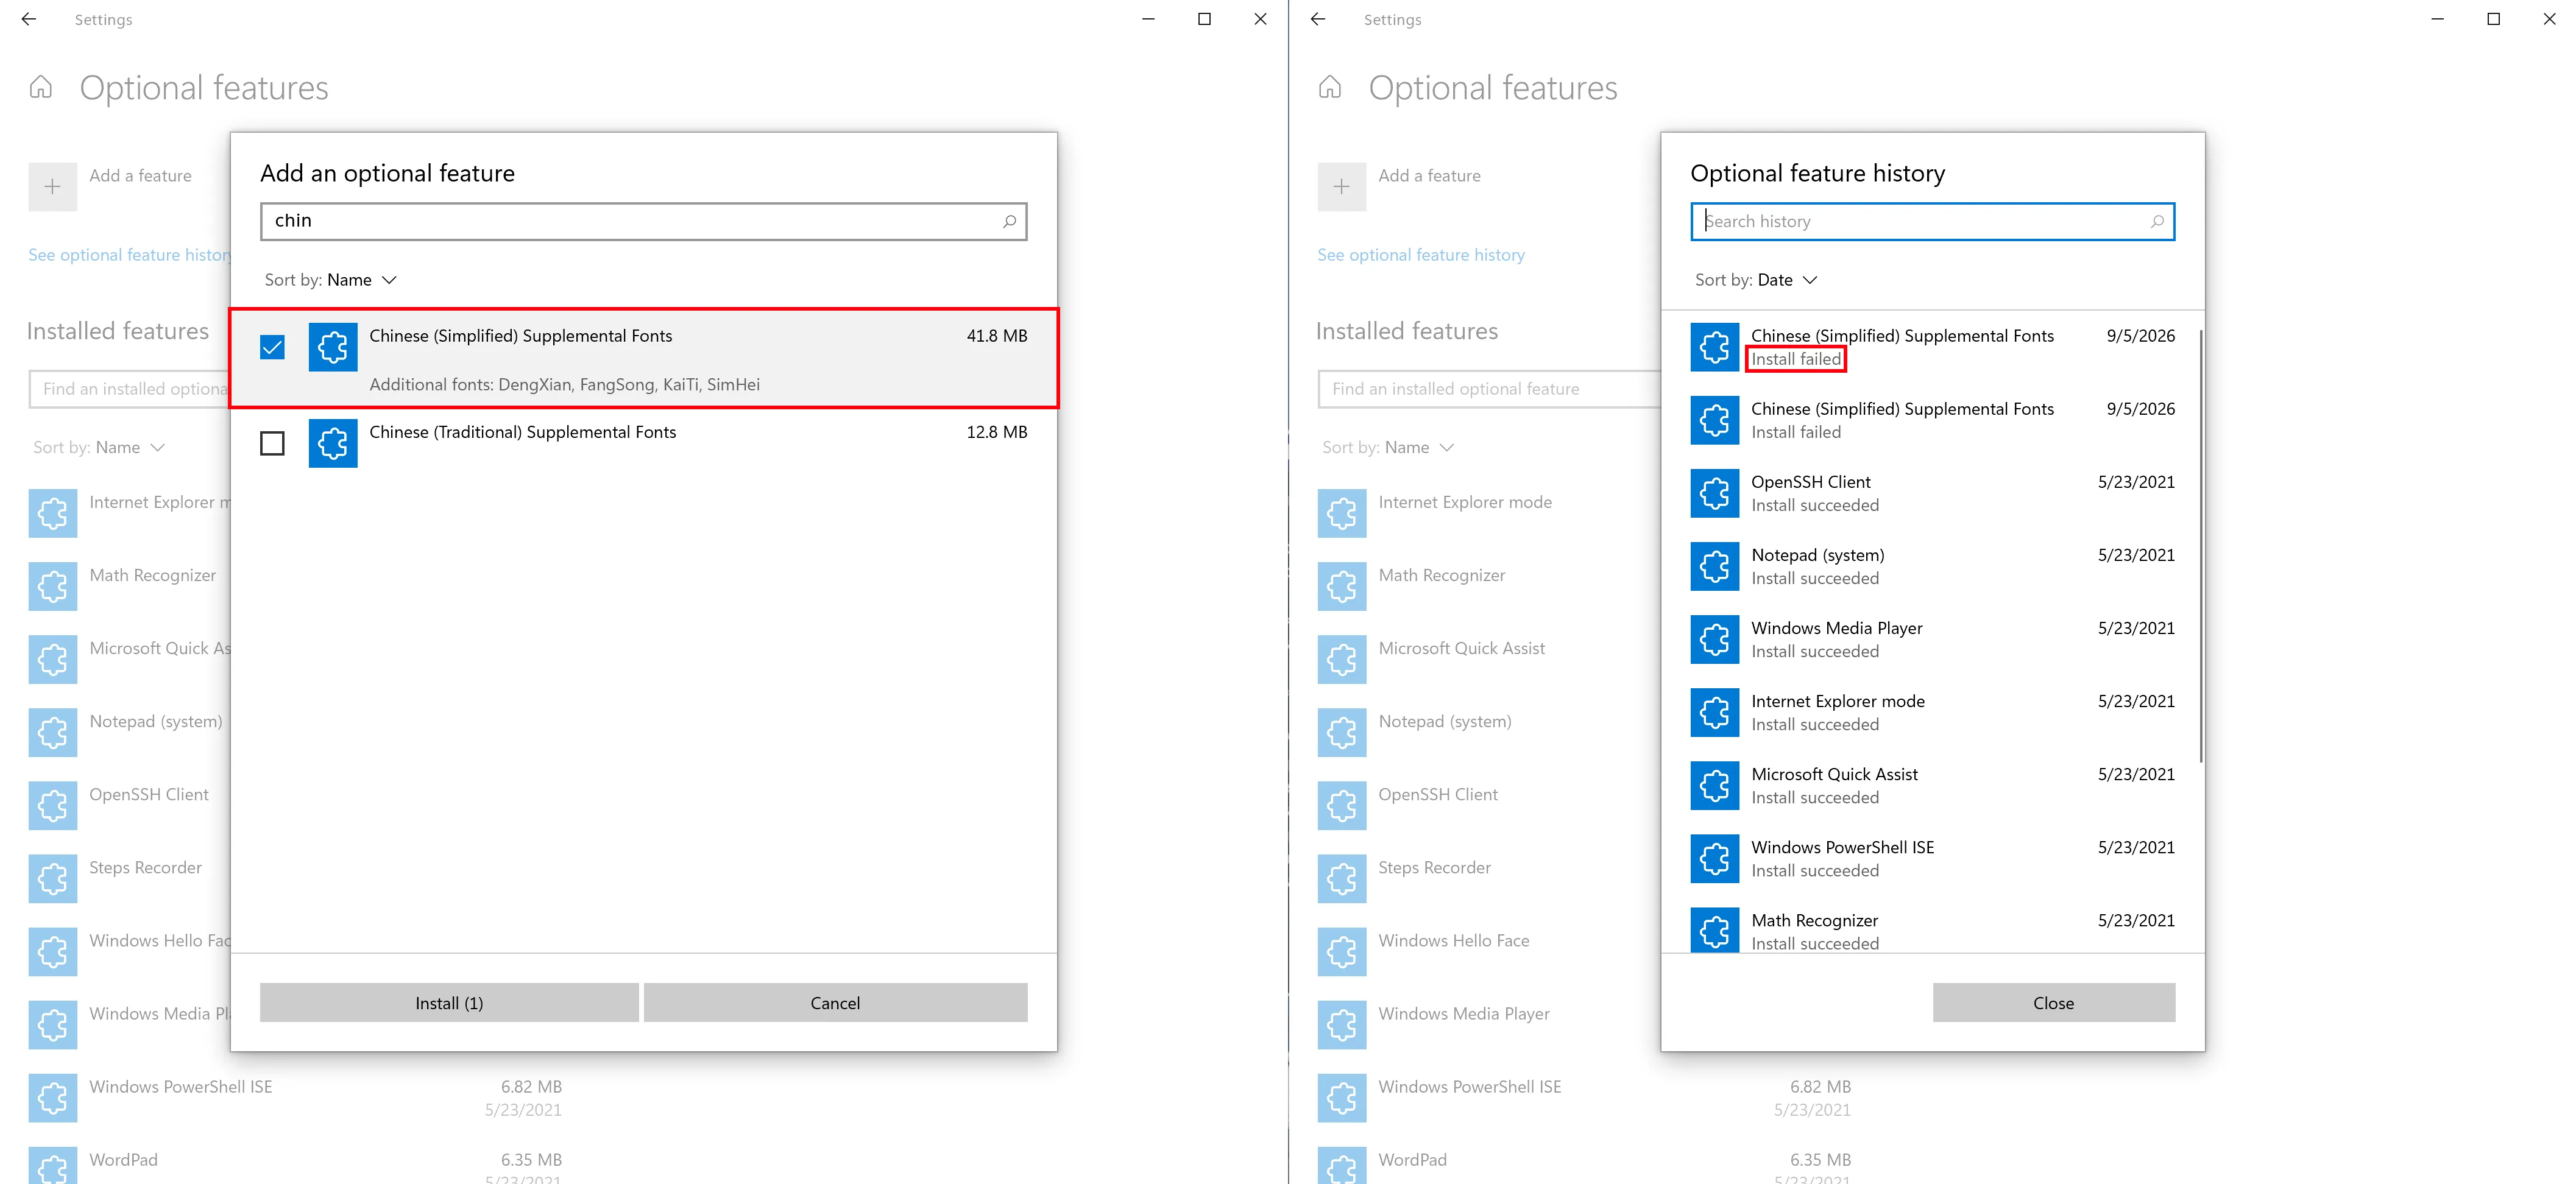Open Home icon in left Settings window
This screenshot has height=1184, width=2576.
click(41, 87)
